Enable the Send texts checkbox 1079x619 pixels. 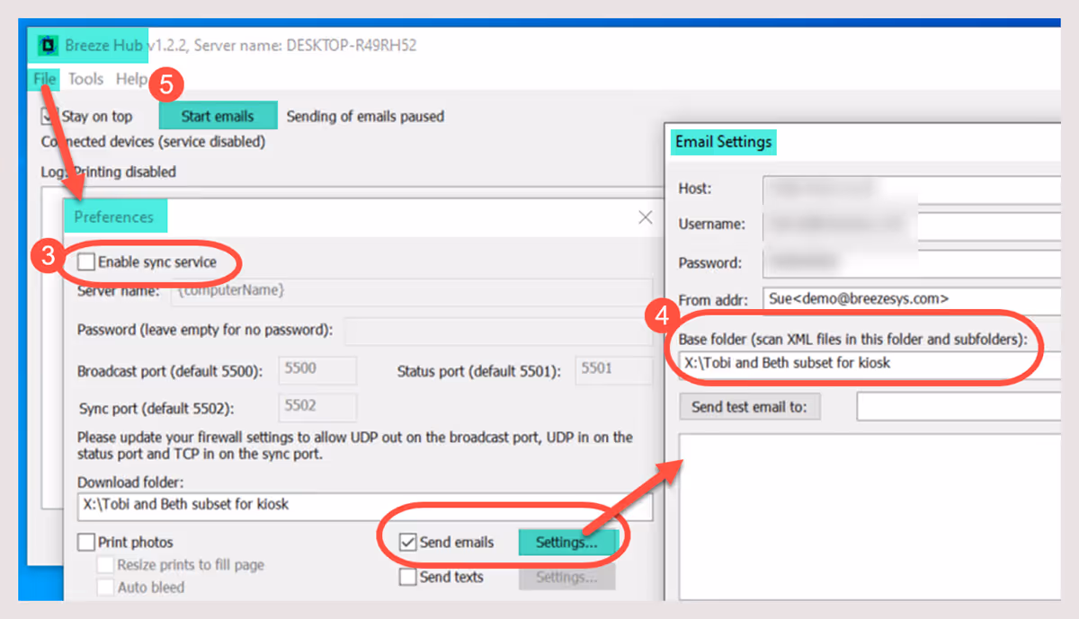(x=407, y=577)
